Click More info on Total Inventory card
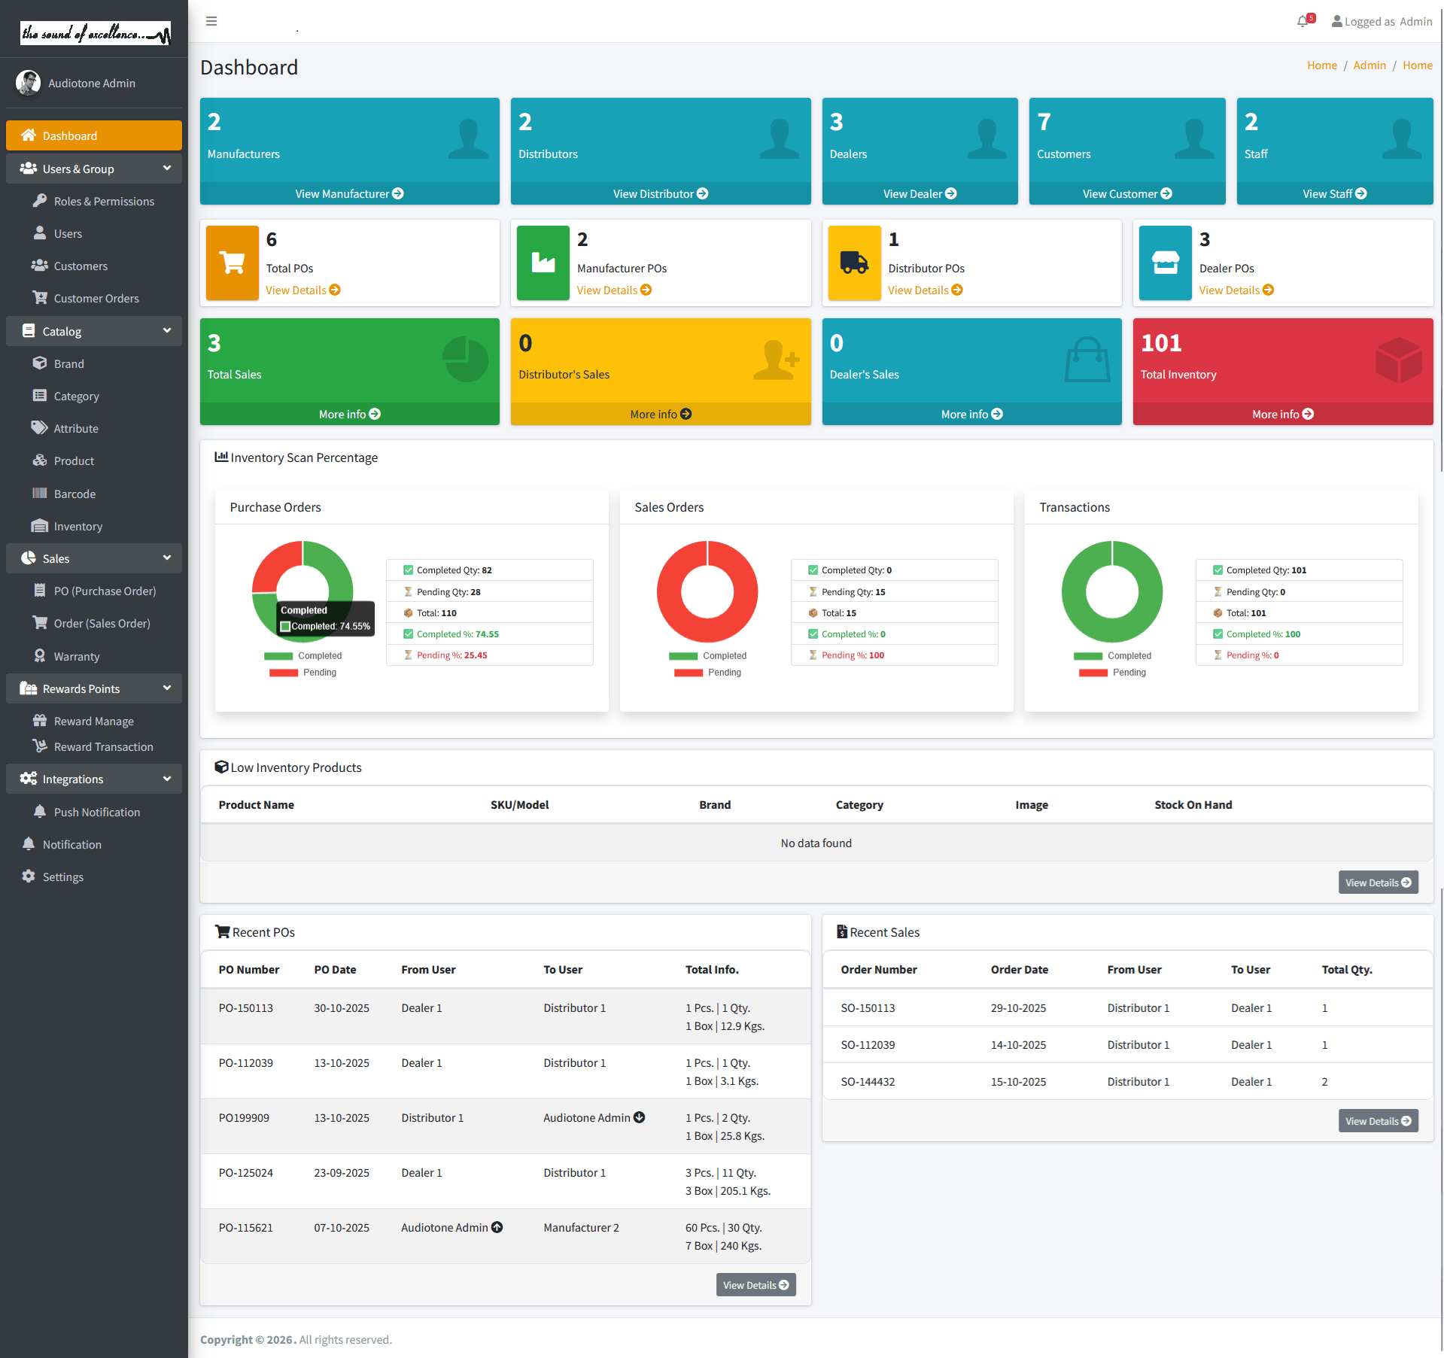The image size is (1444, 1358). 1283,414
